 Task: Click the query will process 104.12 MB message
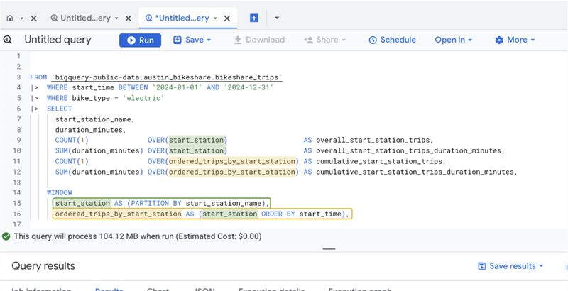[x=138, y=236]
